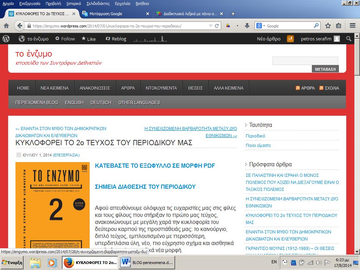Image resolution: width=360 pixels, height=270 pixels.
Task: Open the Windows Έναρξη start button
Action: (12, 262)
